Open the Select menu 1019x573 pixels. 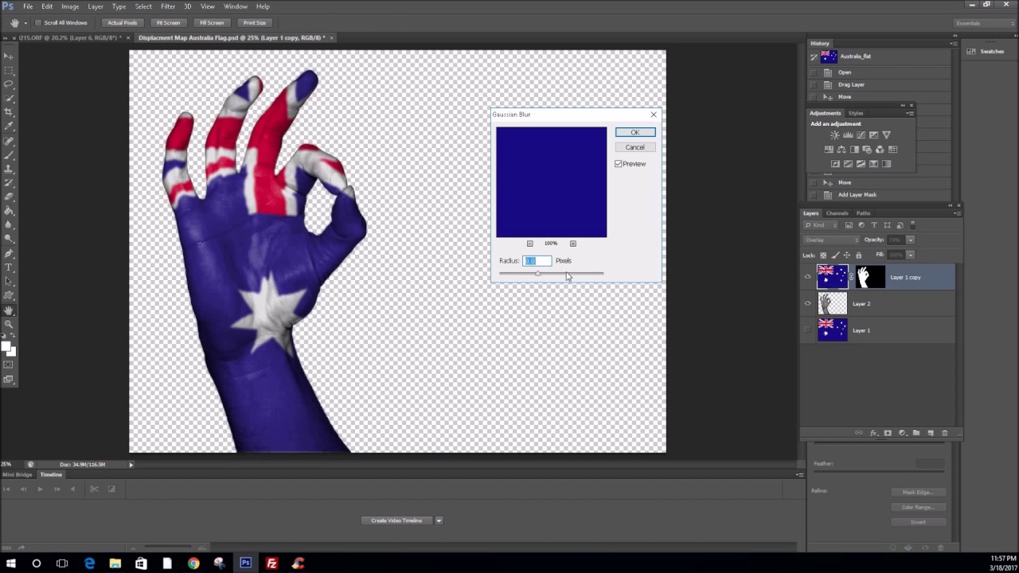coord(143,6)
